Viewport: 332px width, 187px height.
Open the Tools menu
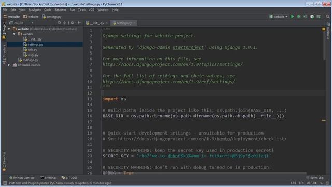pyautogui.click(x=82, y=10)
